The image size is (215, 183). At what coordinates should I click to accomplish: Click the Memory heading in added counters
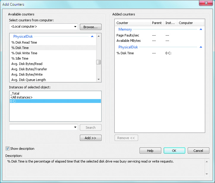click(x=125, y=29)
